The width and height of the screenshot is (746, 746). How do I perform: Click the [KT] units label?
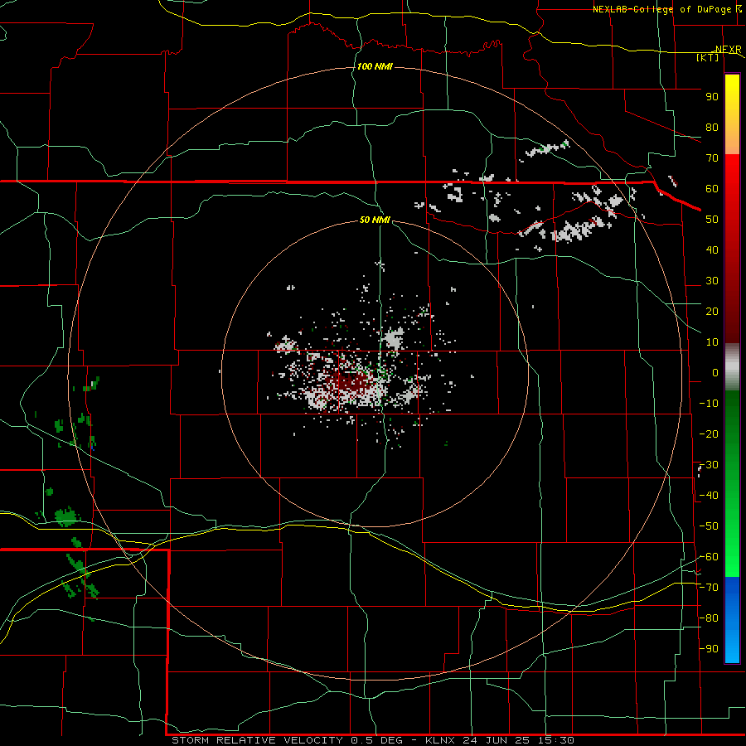[708, 57]
